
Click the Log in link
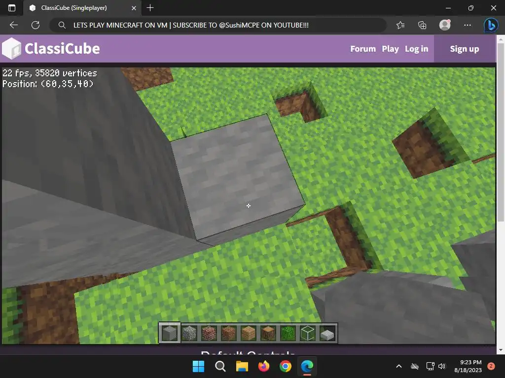(x=416, y=49)
